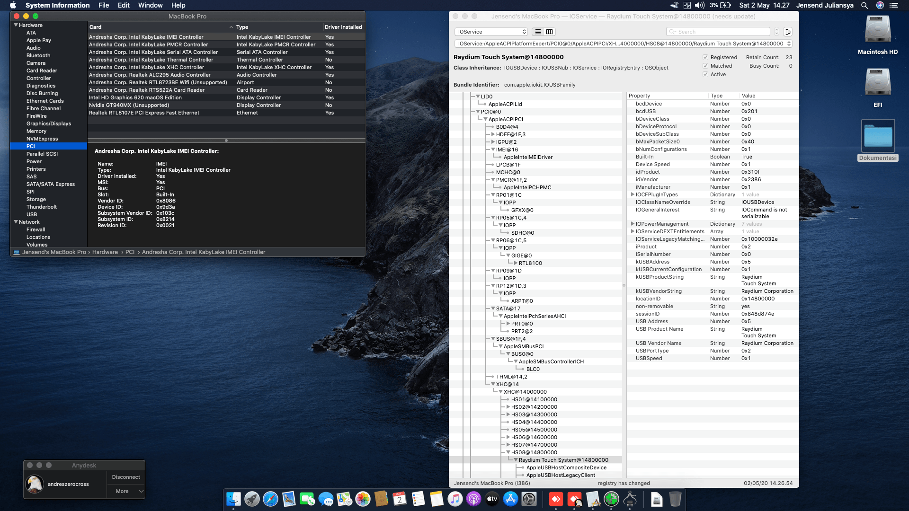Open Messages from the Dock

326,499
